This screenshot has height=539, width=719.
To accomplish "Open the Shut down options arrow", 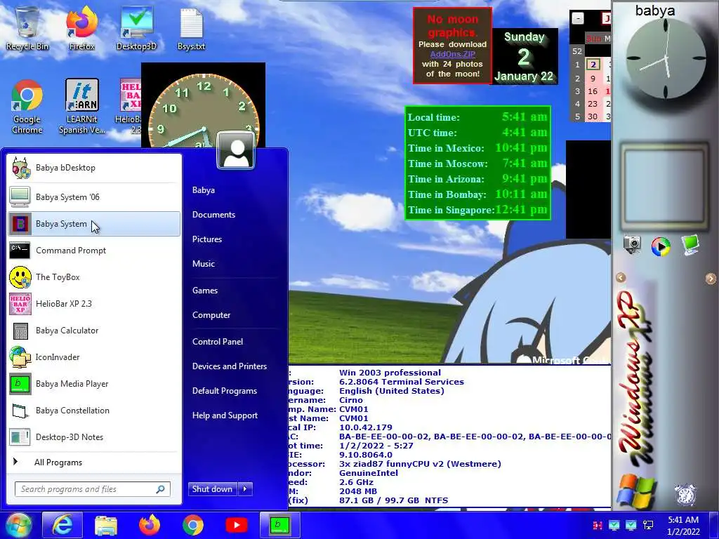I will point(245,489).
